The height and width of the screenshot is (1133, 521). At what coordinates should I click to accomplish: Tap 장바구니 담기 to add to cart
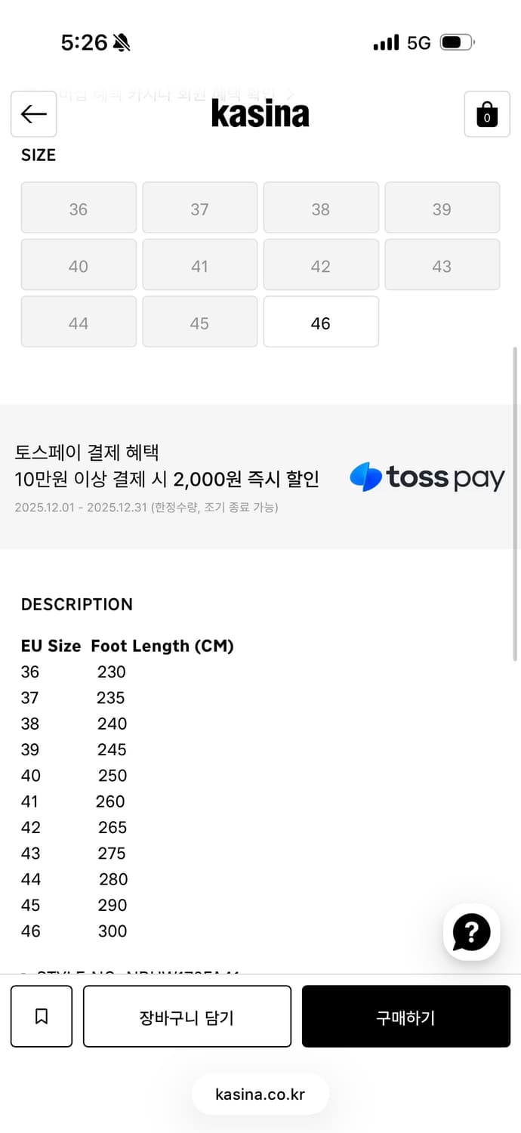click(187, 1016)
